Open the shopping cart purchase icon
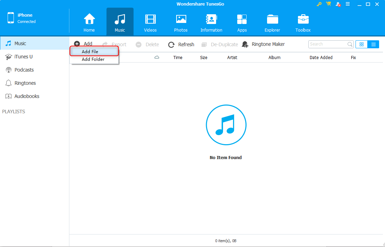Viewport: 385px width, 247px height. pyautogui.click(x=328, y=4)
